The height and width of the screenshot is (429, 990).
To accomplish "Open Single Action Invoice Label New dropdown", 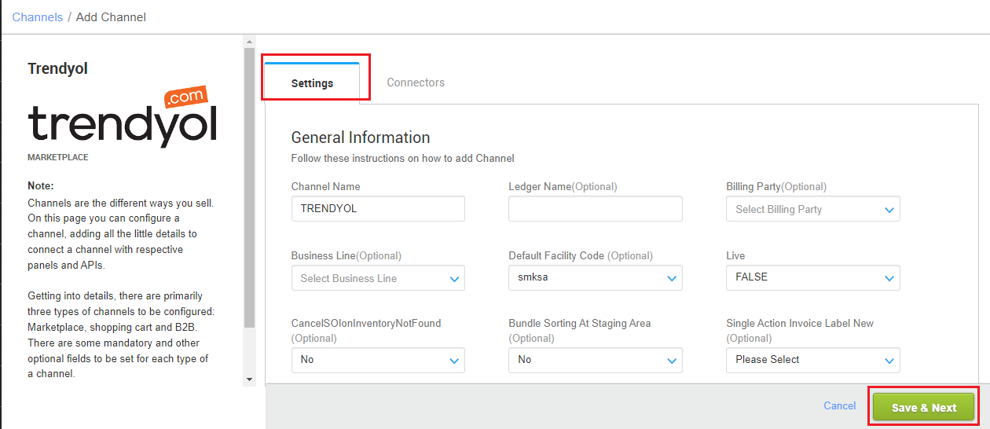I will pyautogui.click(x=813, y=360).
